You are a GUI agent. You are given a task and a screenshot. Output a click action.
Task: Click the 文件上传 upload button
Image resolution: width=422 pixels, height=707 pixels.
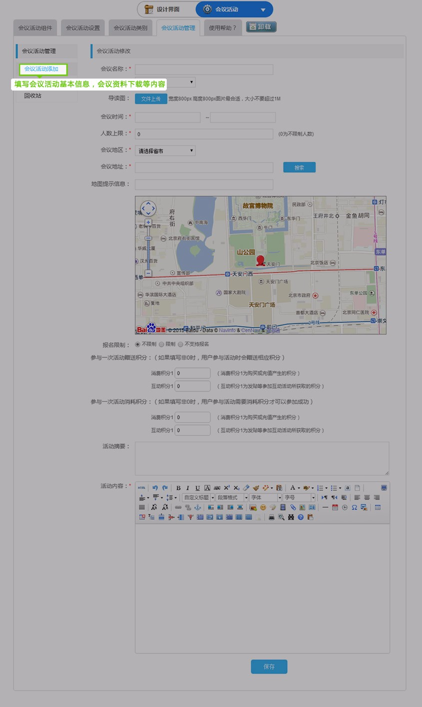[151, 99]
